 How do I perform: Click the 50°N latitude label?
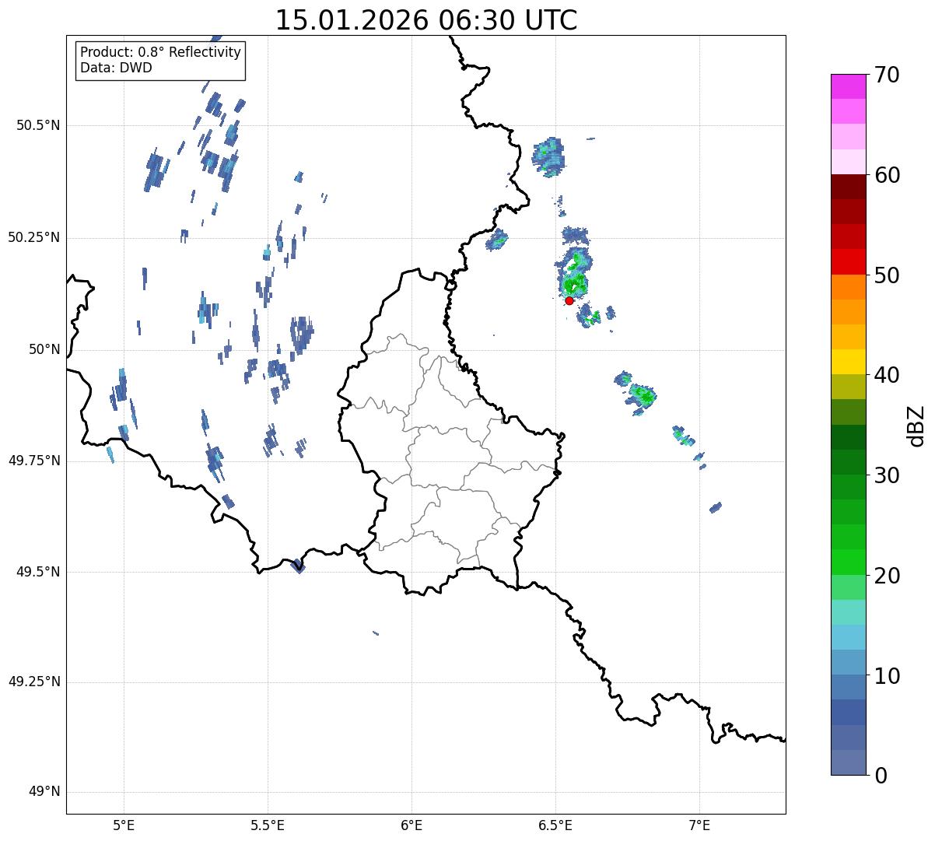tap(44, 349)
